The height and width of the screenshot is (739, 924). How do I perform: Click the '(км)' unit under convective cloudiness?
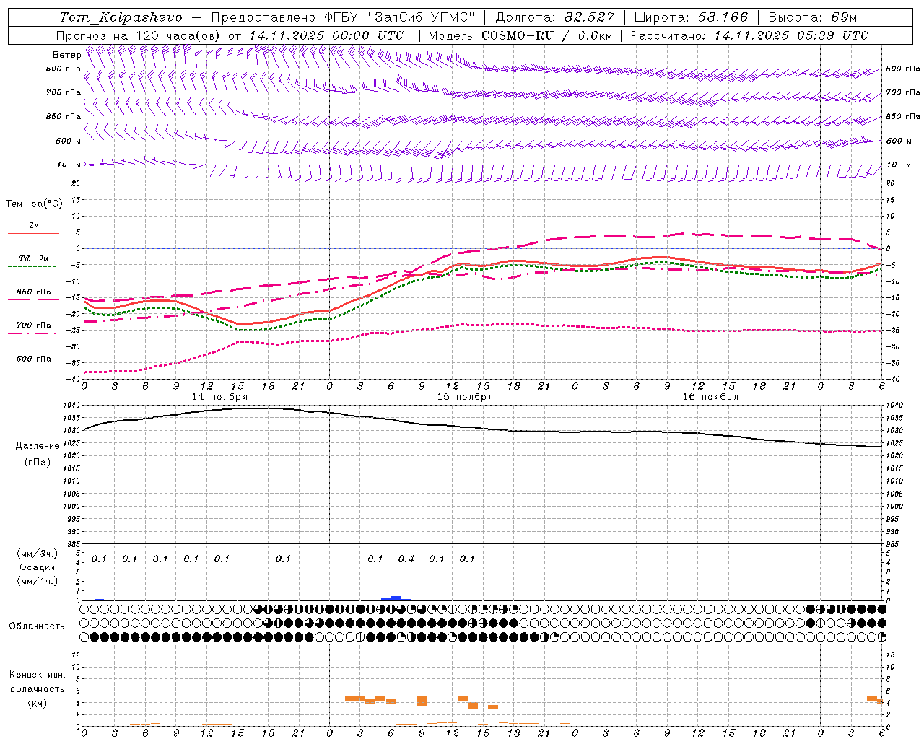coord(37,703)
